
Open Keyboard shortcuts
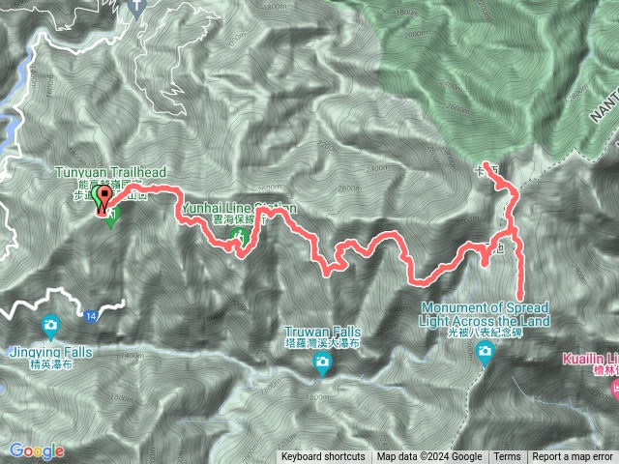pos(323,457)
